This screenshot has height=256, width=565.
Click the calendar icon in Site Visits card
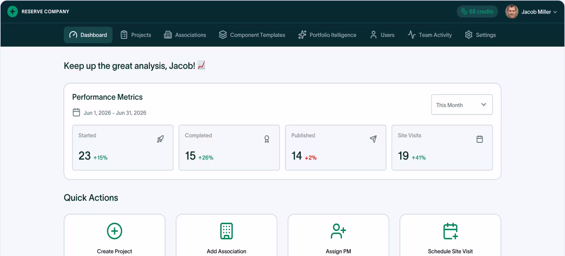pos(480,139)
